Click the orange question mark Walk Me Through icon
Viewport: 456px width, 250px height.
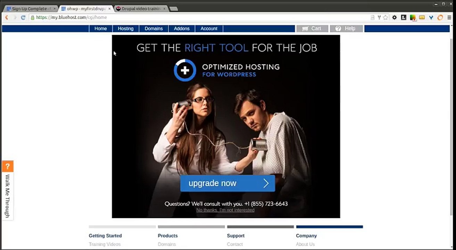[x=7, y=166]
